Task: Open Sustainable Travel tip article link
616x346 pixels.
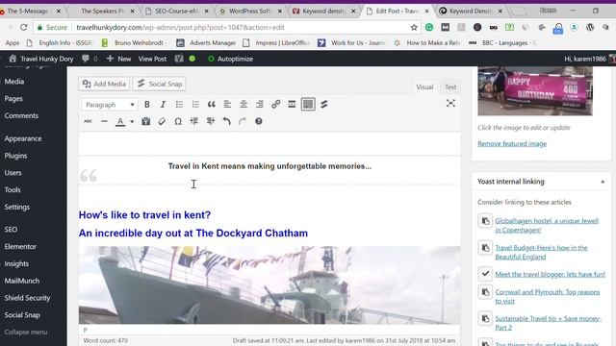Action: coord(549,323)
